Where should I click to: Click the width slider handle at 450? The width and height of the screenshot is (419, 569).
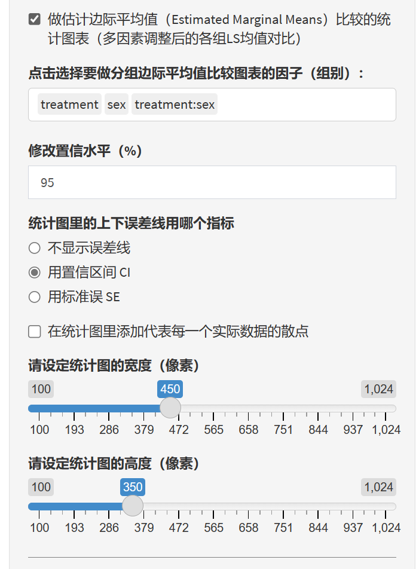pos(170,408)
